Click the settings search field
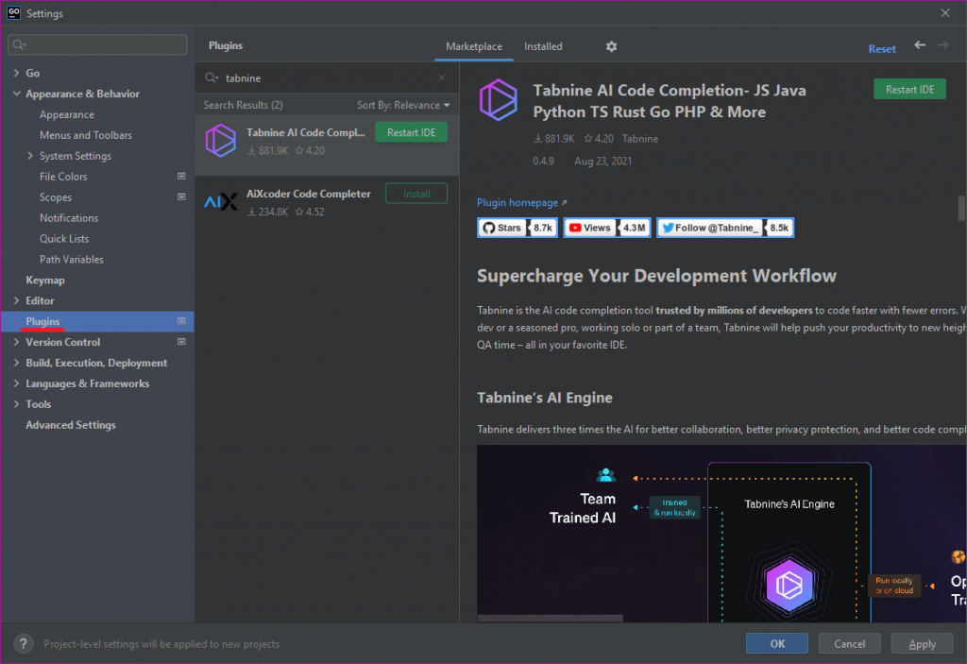The width and height of the screenshot is (967, 664). coord(97,44)
